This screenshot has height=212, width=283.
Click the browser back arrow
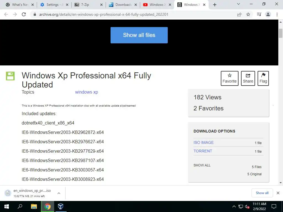(6, 14)
